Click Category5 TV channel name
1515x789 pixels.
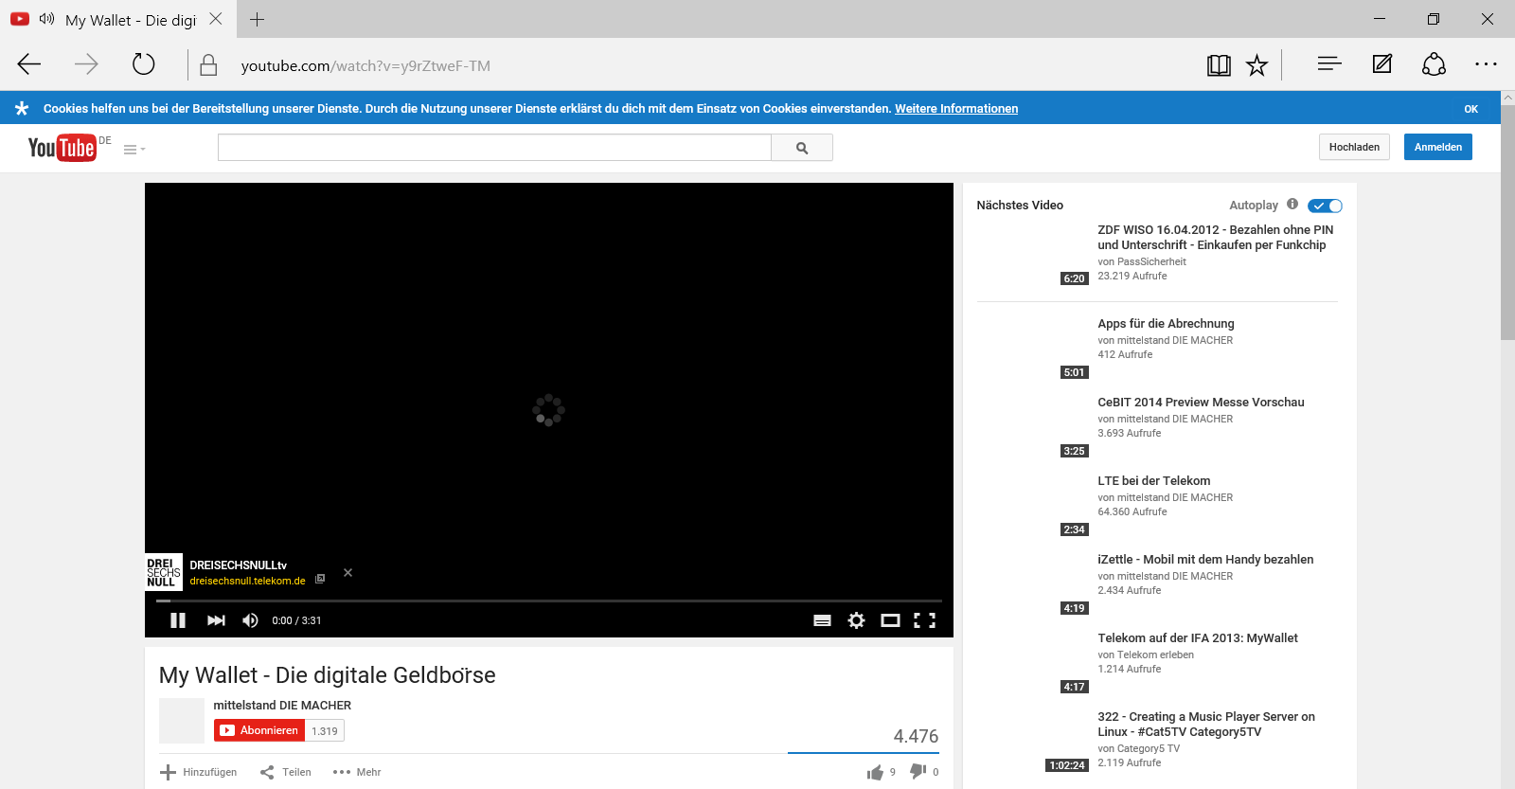pos(1149,748)
